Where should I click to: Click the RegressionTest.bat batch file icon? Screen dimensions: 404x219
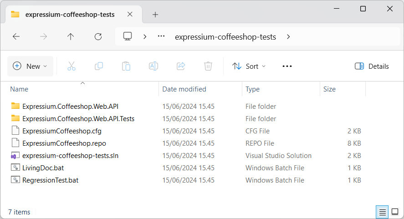[15, 180]
